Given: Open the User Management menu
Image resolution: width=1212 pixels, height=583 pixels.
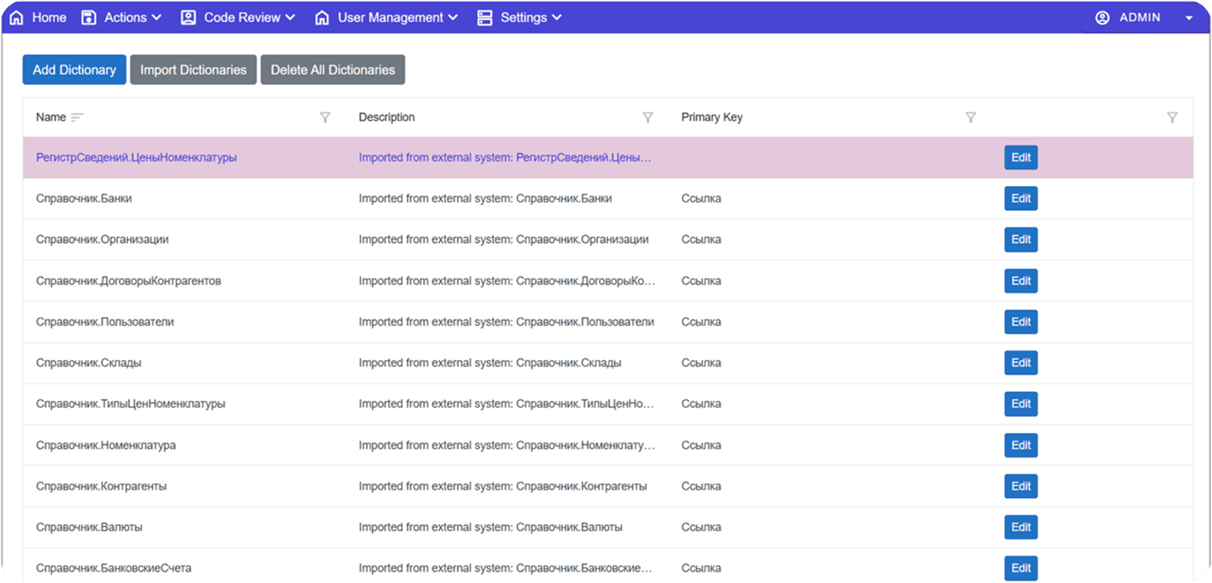Looking at the screenshot, I should click(390, 17).
